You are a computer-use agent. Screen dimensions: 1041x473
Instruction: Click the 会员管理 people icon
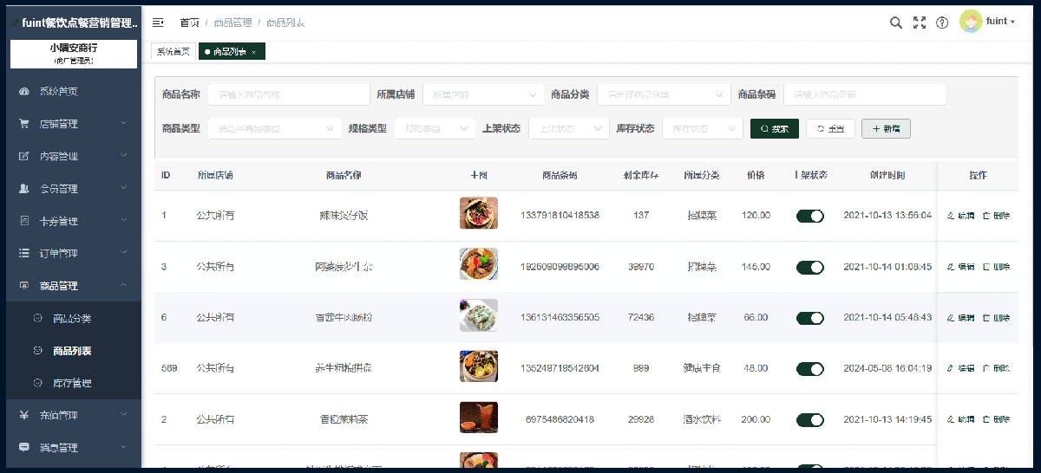pyautogui.click(x=24, y=188)
